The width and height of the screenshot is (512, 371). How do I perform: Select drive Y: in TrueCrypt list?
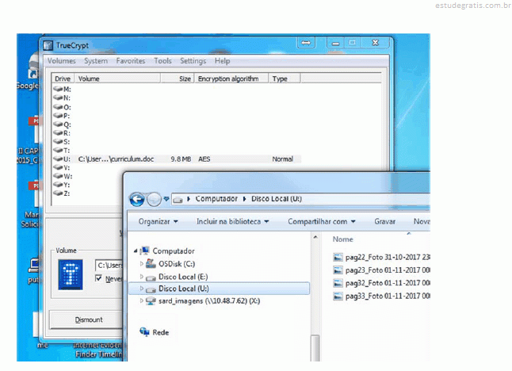(x=63, y=185)
